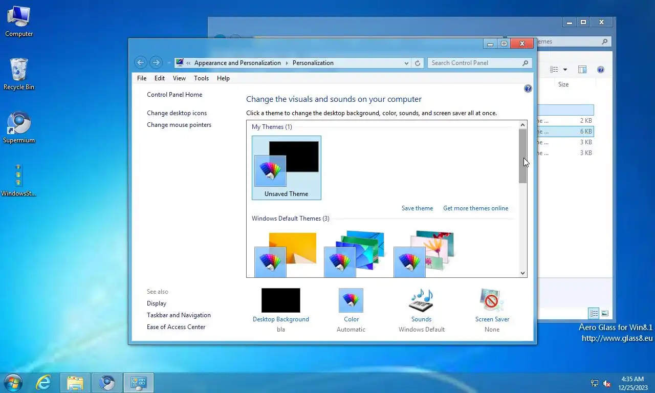Viewport: 655px width, 393px height.
Task: Open the Recycle Bin desktop icon
Action: coord(19,74)
